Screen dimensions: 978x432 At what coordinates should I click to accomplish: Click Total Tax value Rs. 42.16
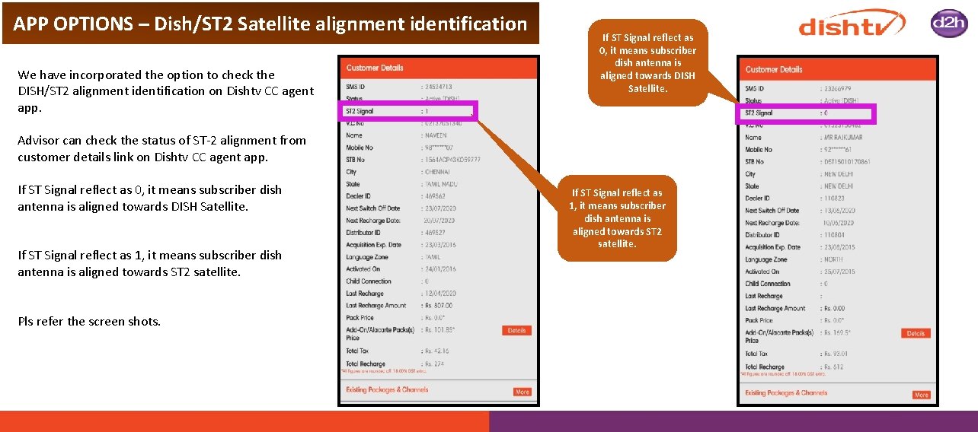437,351
